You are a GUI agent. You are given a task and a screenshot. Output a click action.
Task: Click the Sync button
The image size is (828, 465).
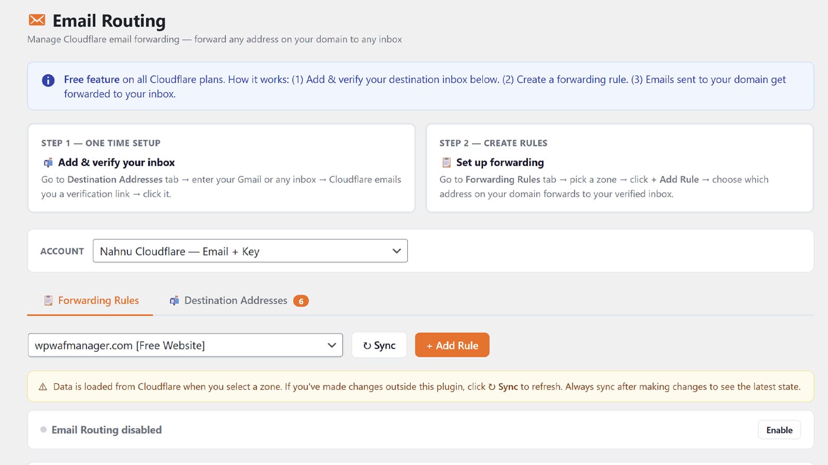pyautogui.click(x=379, y=345)
